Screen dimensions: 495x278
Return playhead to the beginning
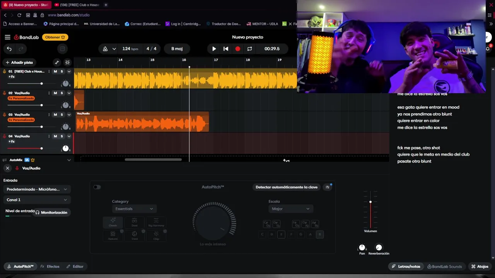click(226, 49)
